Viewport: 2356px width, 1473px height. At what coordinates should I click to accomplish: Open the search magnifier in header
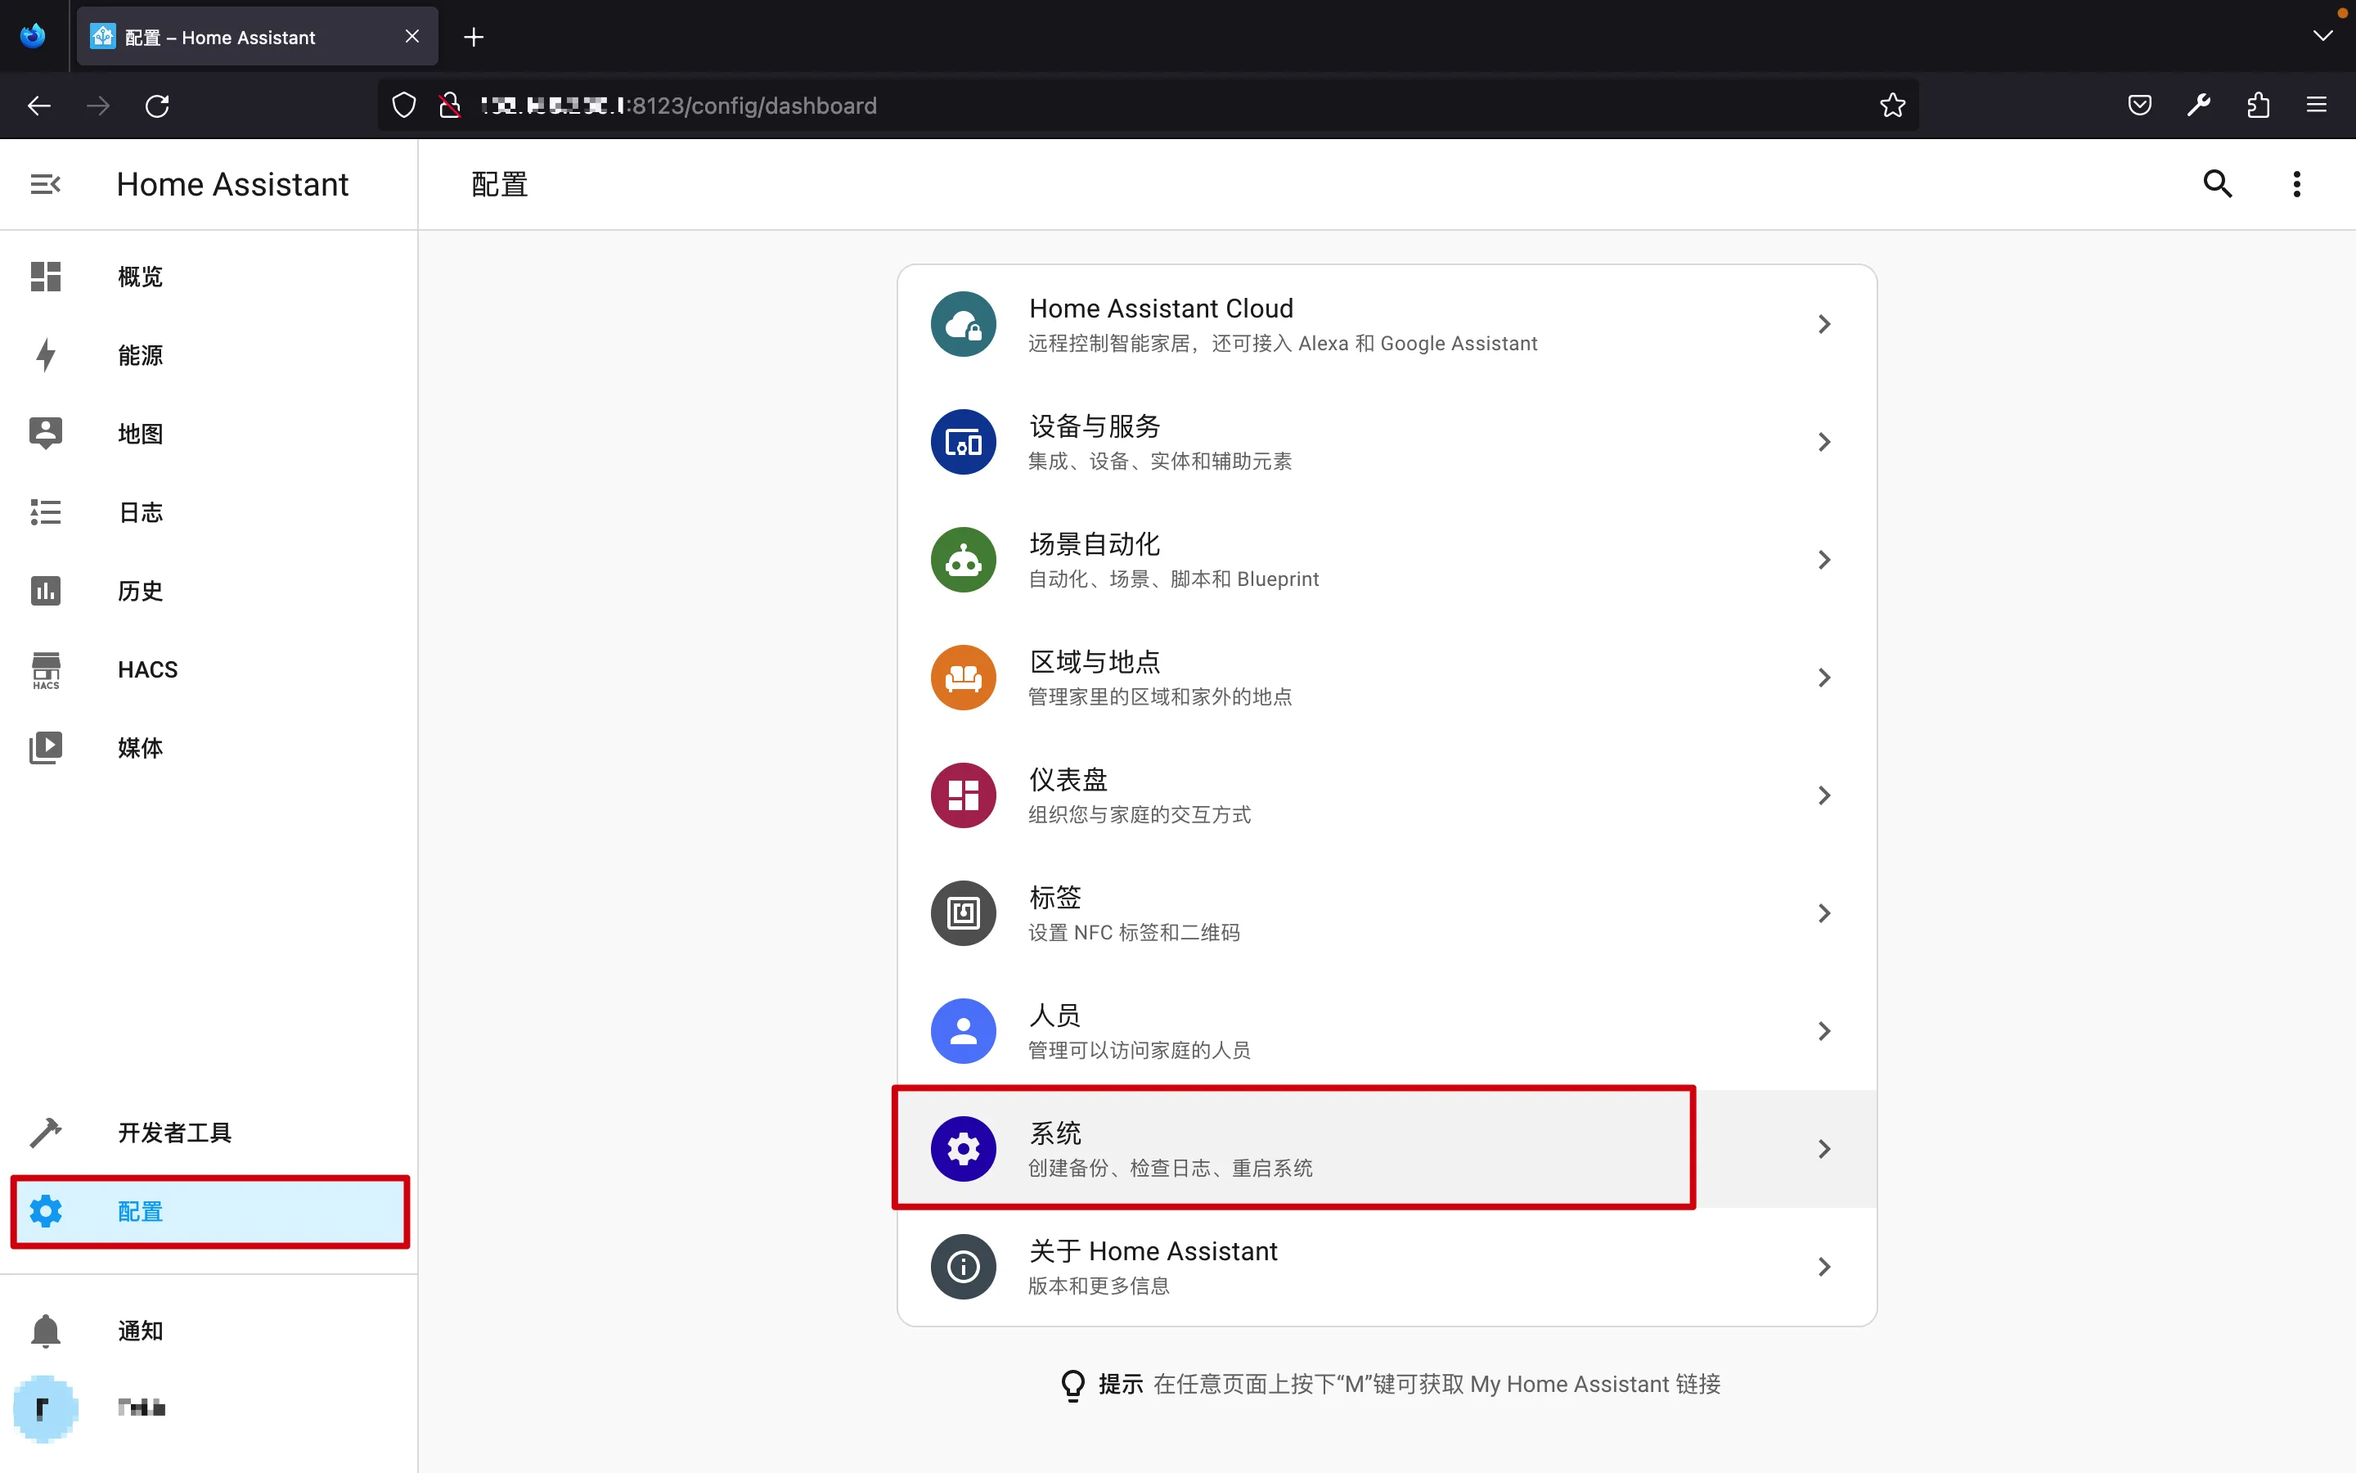click(2217, 184)
